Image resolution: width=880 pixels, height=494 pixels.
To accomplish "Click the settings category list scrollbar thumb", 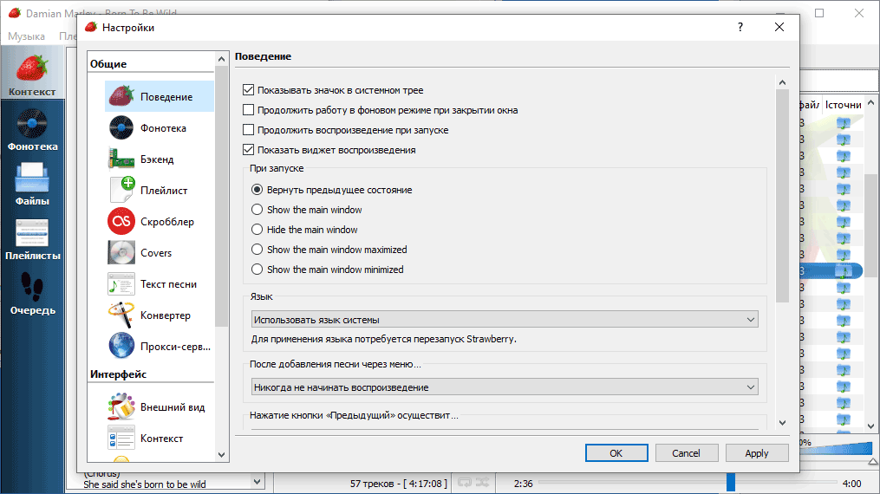I will (221, 196).
